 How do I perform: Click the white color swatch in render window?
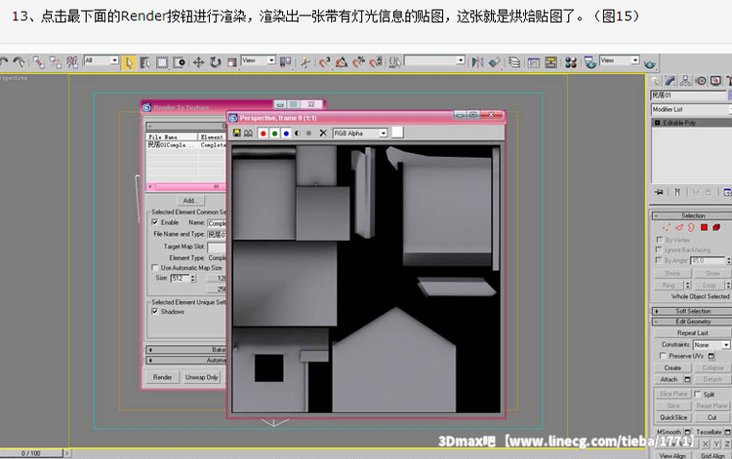(x=397, y=133)
